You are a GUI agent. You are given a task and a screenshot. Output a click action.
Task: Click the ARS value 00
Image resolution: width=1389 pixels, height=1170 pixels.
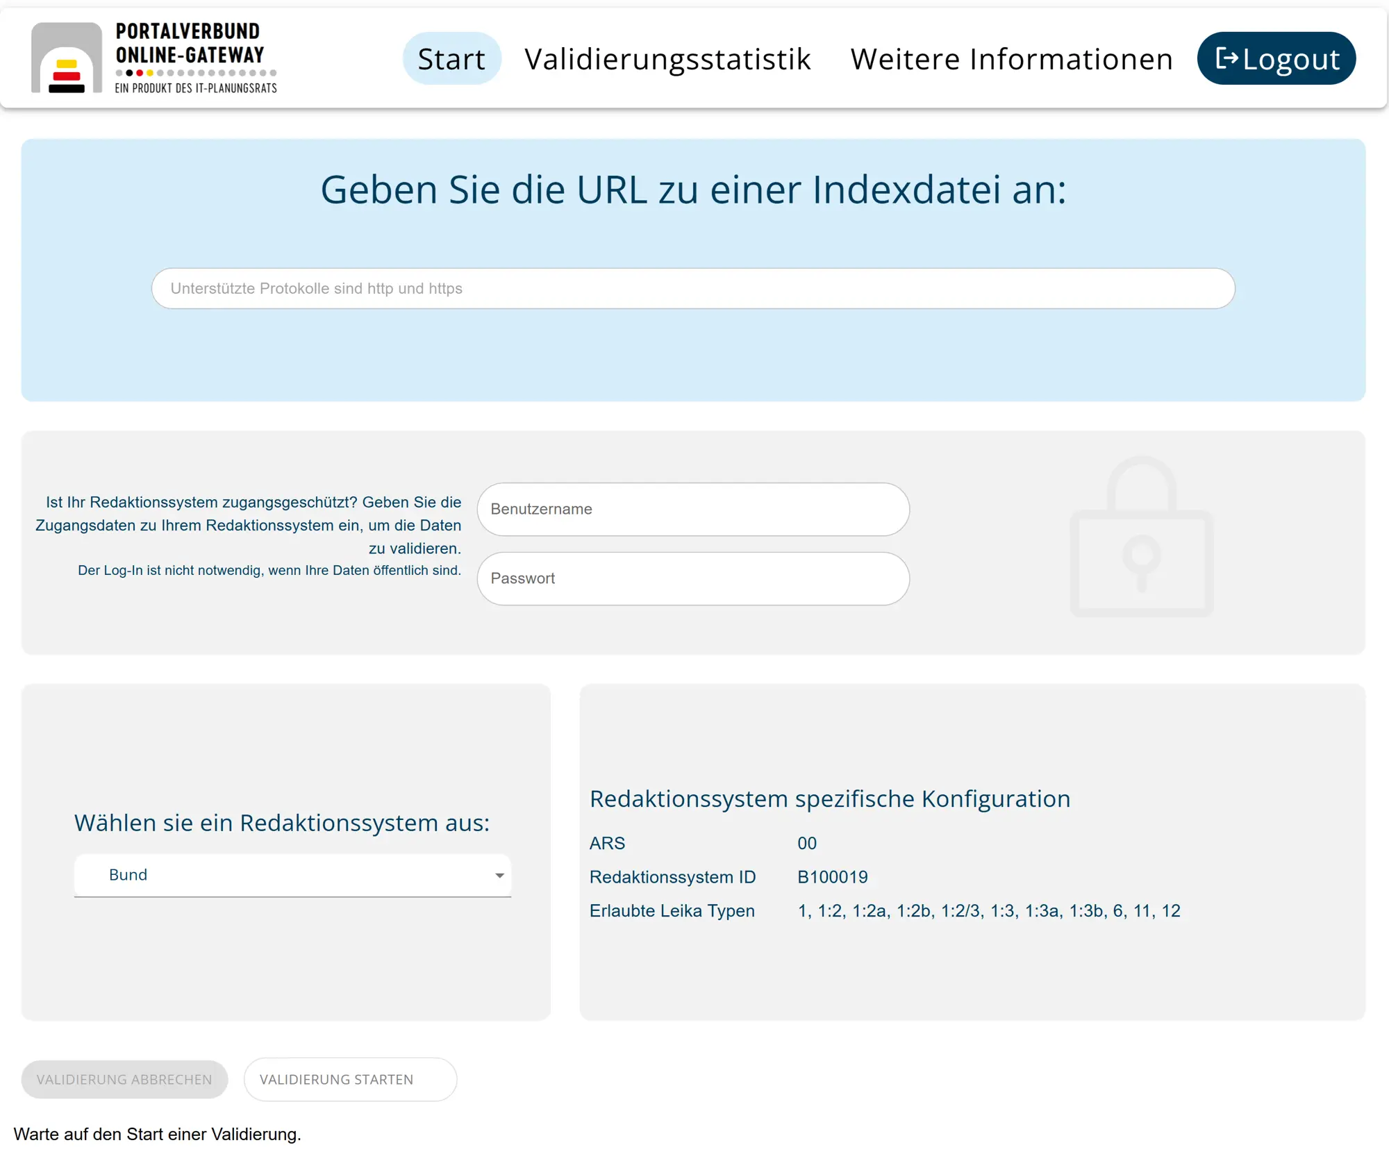coord(806,843)
